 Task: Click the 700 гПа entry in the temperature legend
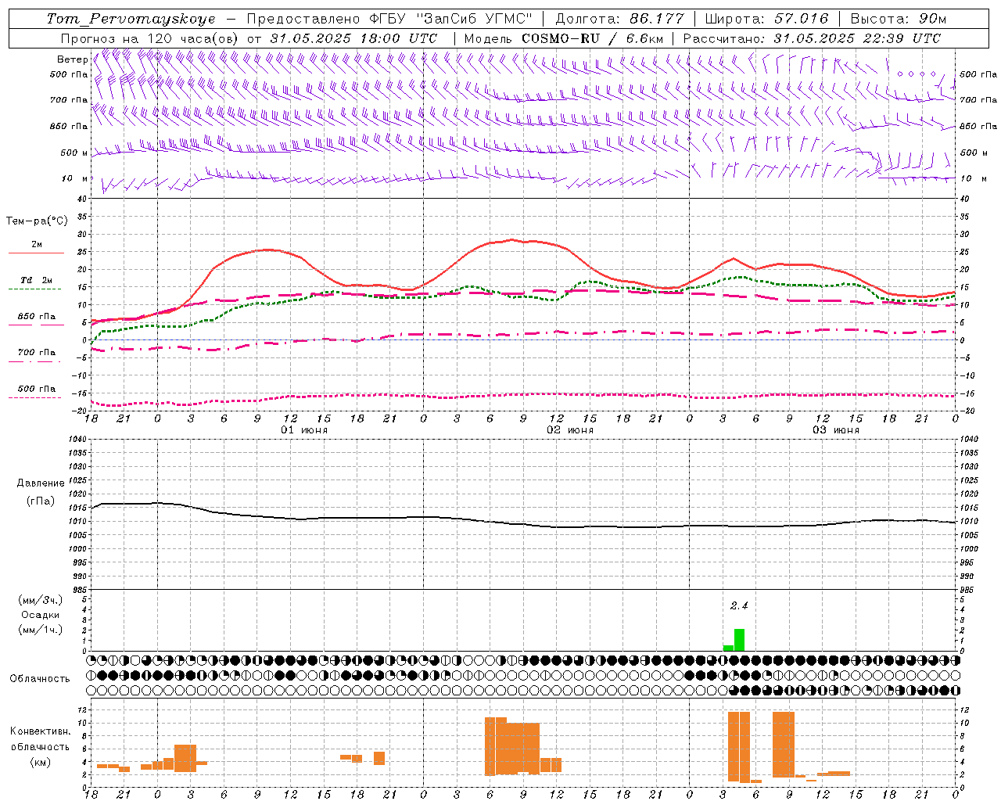(37, 353)
